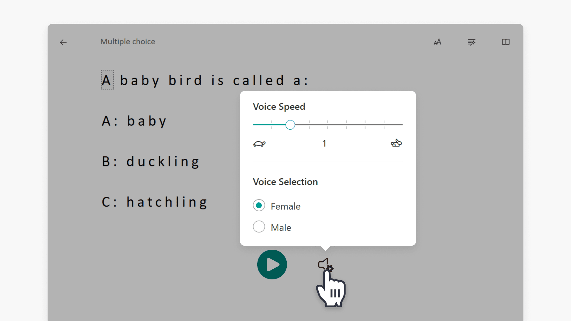Choose answer C: hatchling
571x321 pixels.
click(x=154, y=202)
